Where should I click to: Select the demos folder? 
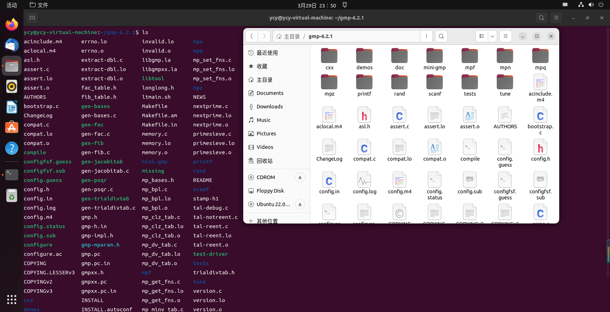point(364,59)
